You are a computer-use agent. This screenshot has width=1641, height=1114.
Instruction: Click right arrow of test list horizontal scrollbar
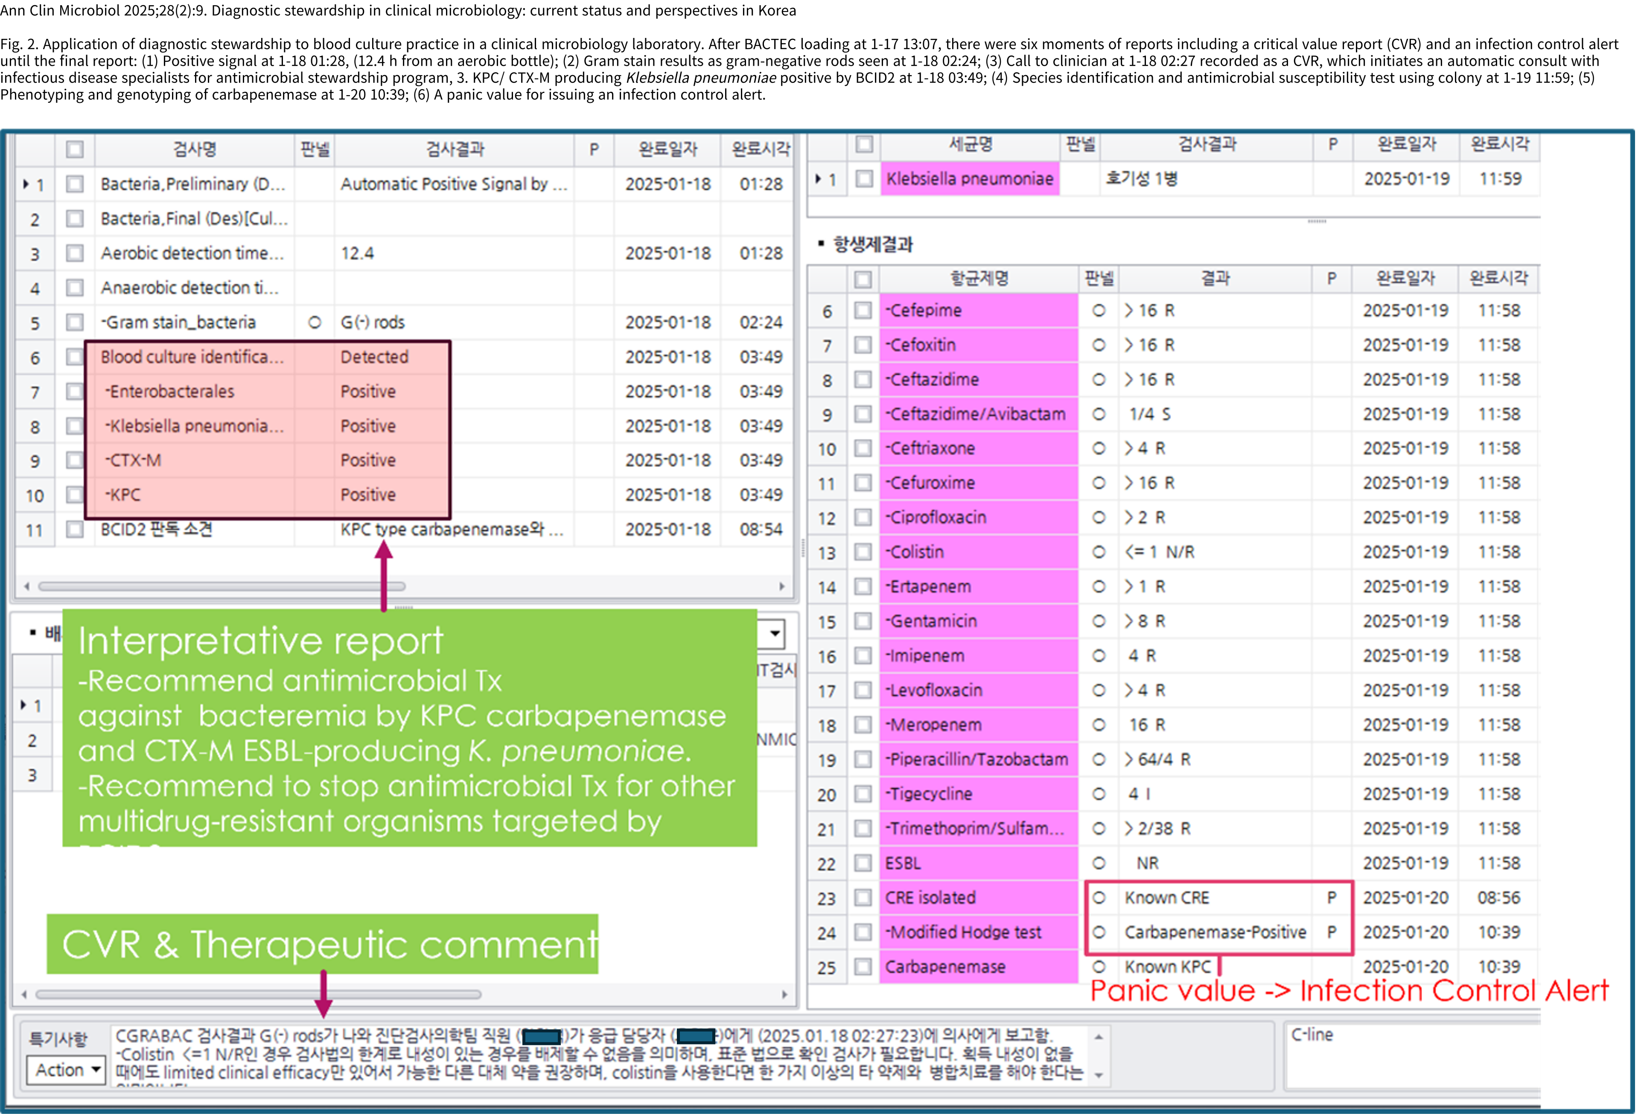click(782, 586)
